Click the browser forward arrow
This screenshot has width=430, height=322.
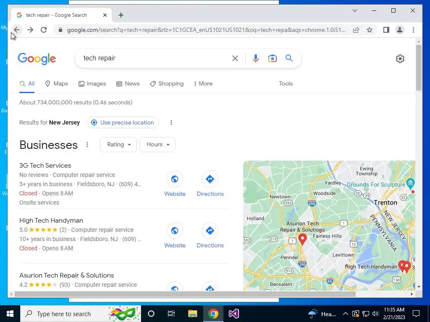tap(30, 30)
